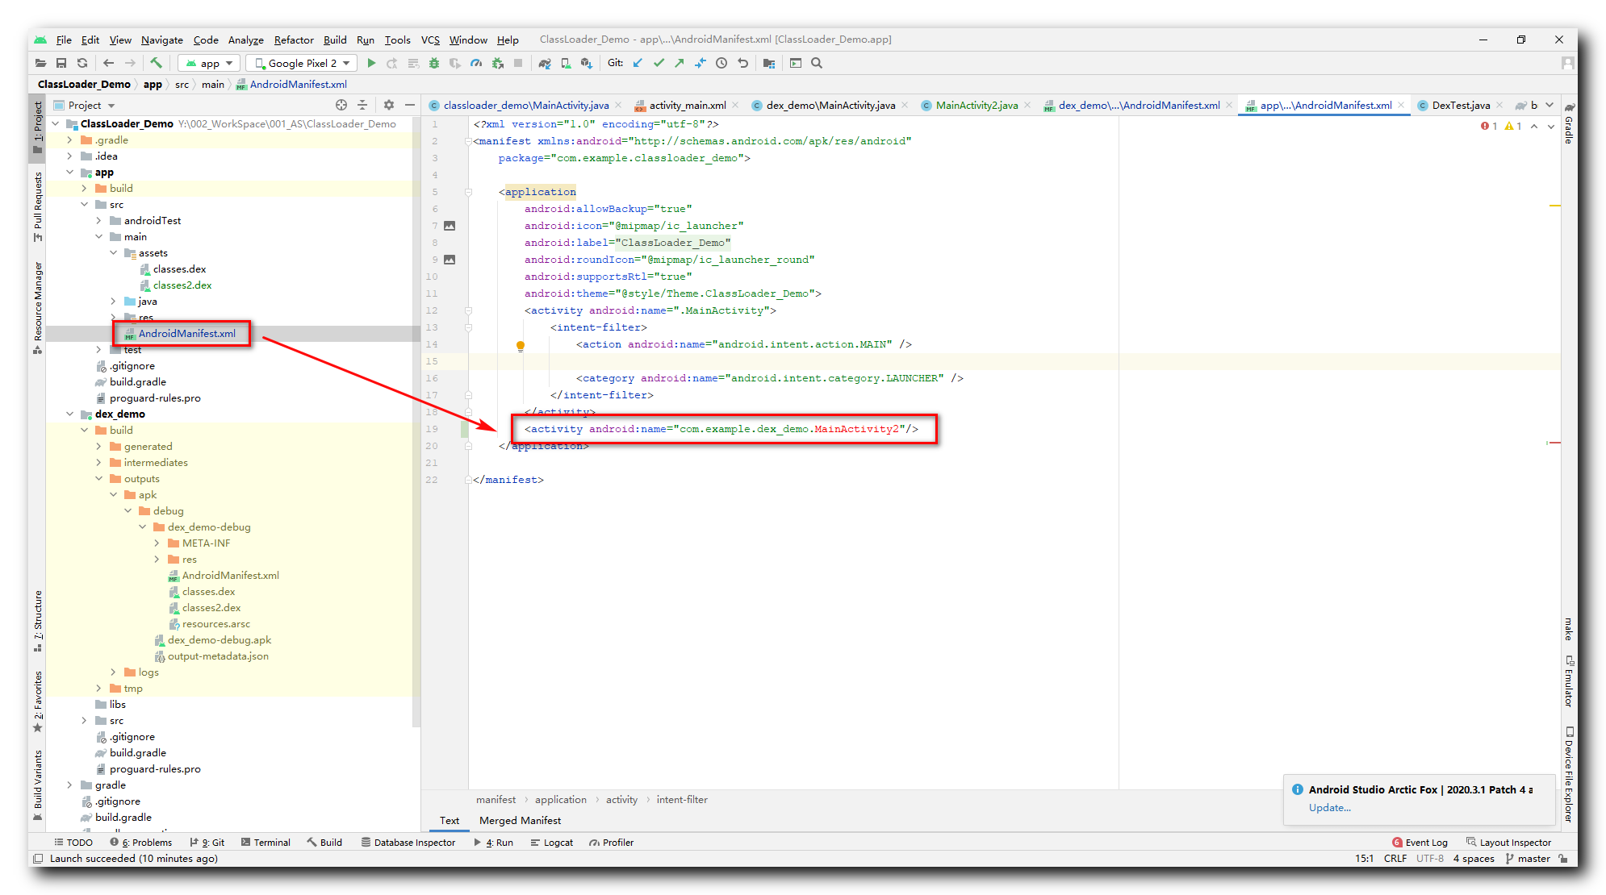Select dex_demo-debug.apk in project tree
The width and height of the screenshot is (1606, 895).
[x=220, y=639]
